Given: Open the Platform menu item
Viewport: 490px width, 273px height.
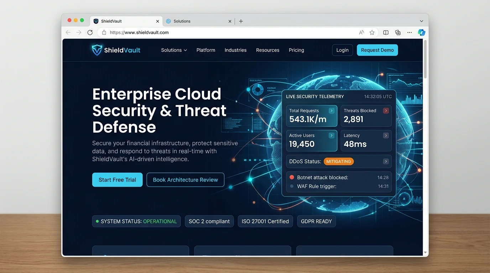Looking at the screenshot, I should pos(206,50).
